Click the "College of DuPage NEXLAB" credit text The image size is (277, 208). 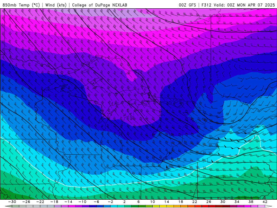click(99, 5)
